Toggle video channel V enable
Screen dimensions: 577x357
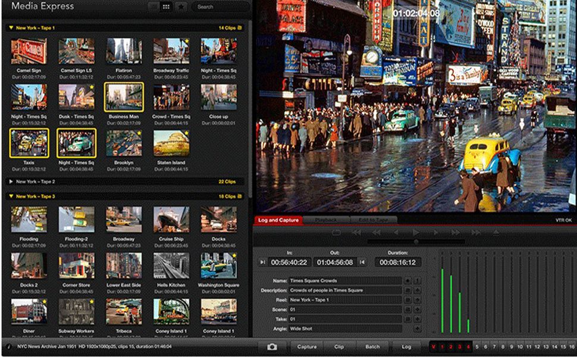coord(433,347)
